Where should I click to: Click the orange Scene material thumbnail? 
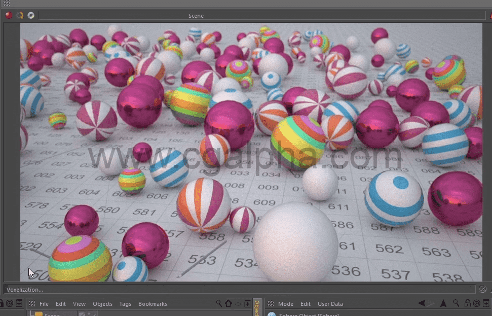(x=39, y=314)
